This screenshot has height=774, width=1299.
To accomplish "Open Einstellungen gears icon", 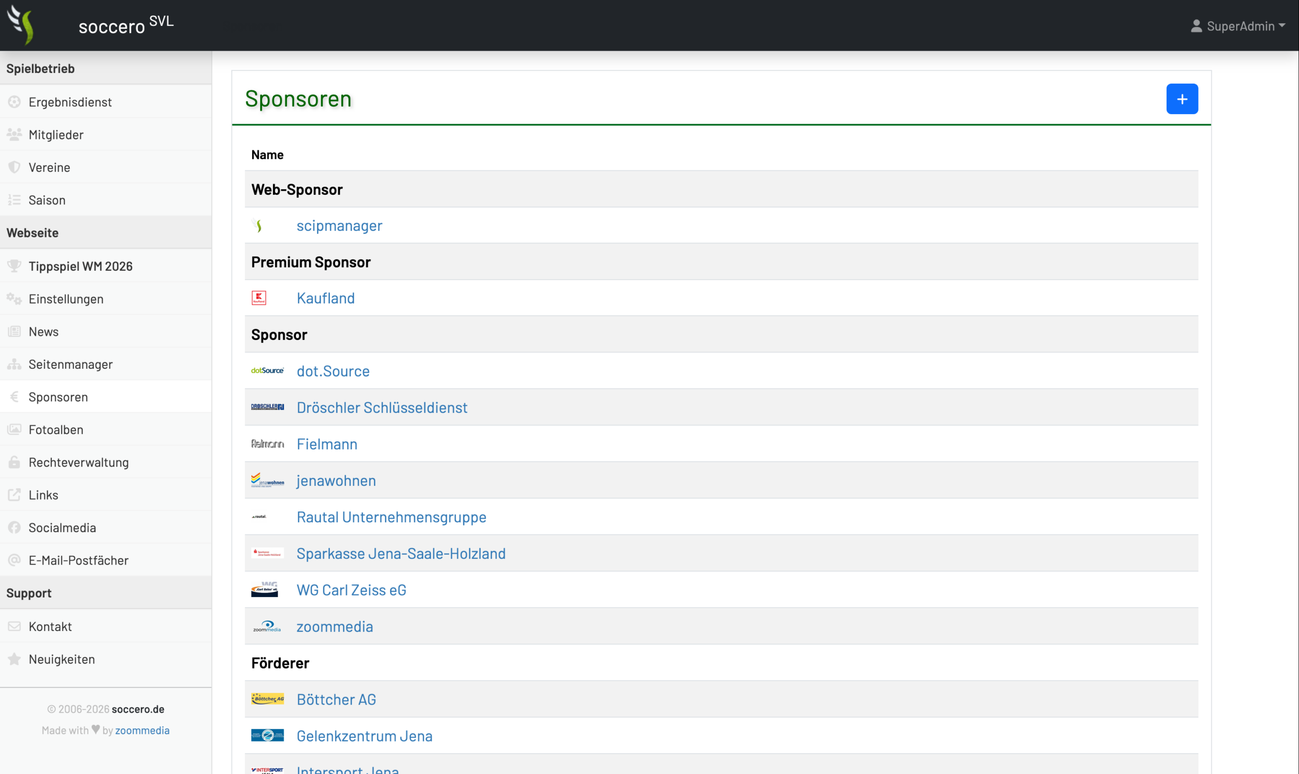I will [x=15, y=299].
